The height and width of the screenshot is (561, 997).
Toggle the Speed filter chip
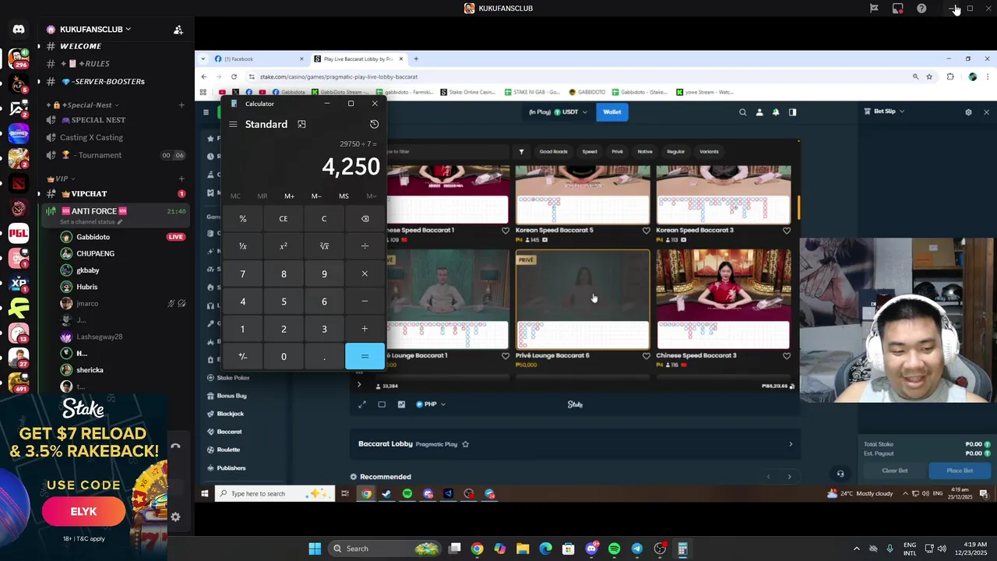click(590, 151)
